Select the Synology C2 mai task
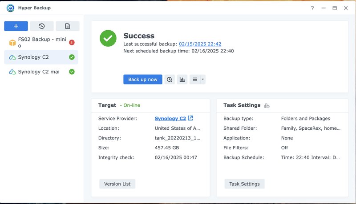 41,72
